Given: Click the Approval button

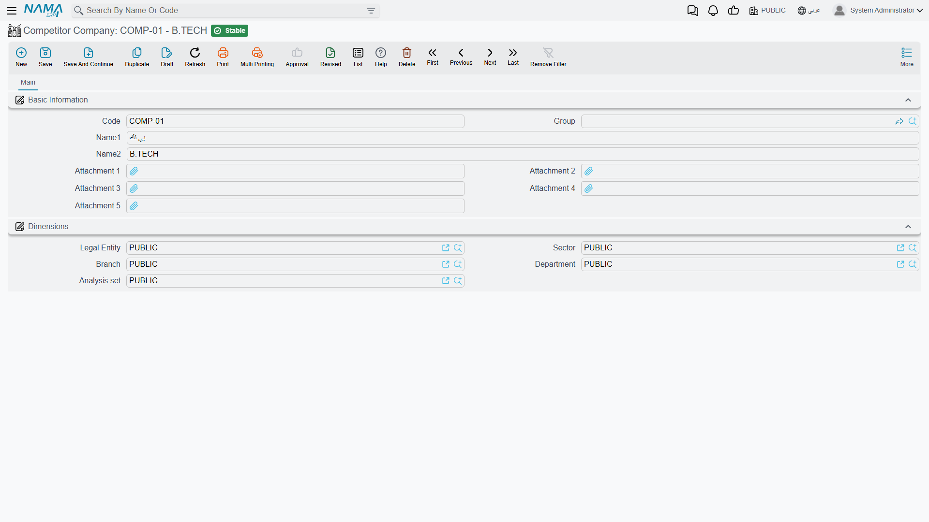Looking at the screenshot, I should (x=297, y=57).
